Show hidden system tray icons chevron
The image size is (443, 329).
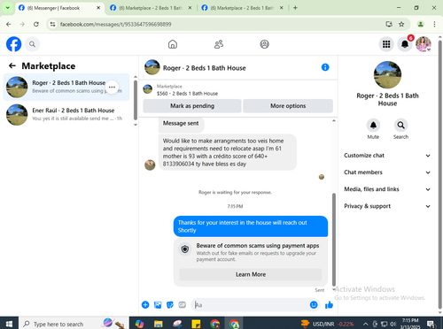pyautogui.click(x=365, y=324)
